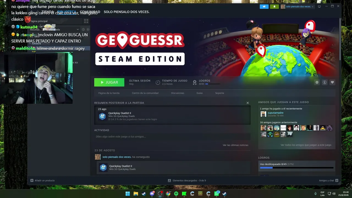
Task: Launch GeoGuessr with the green JUGAR button
Action: pos(109,82)
